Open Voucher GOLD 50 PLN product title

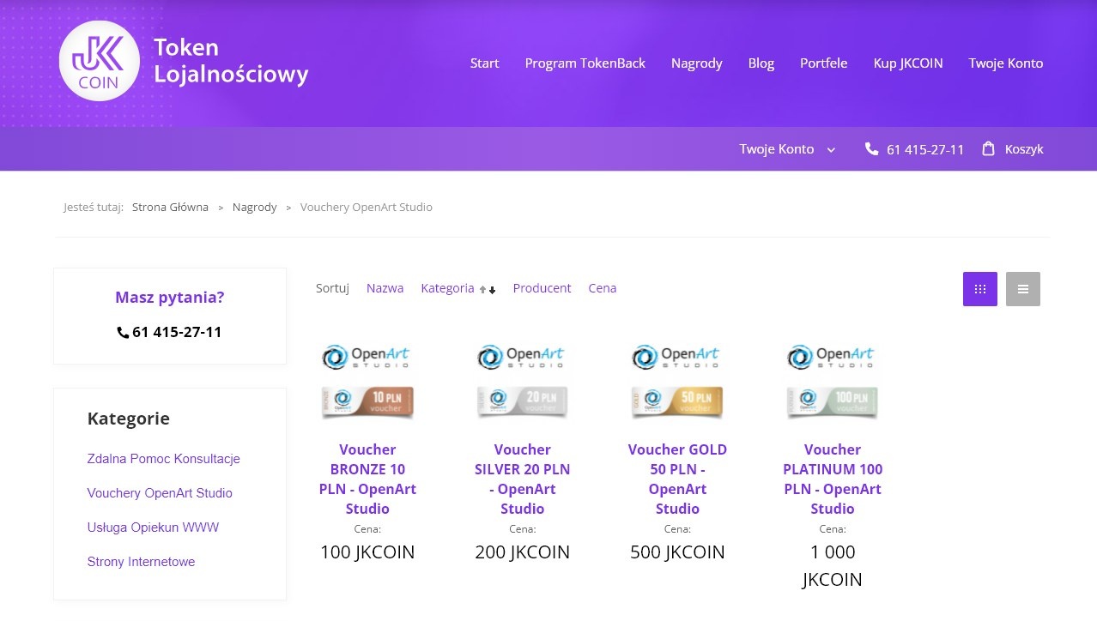tap(677, 479)
